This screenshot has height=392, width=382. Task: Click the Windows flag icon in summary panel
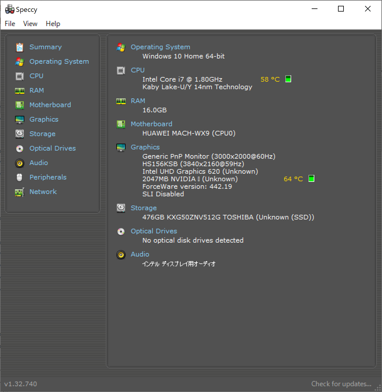pyautogui.click(x=121, y=47)
